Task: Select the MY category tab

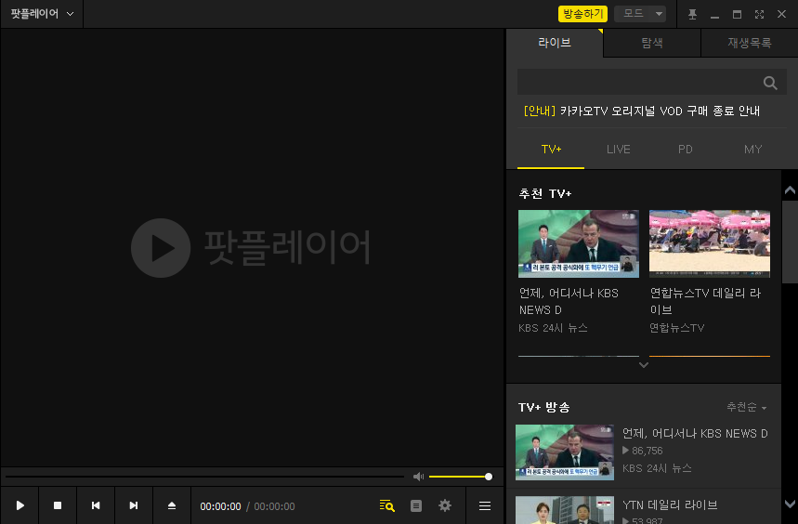Action: pos(752,149)
